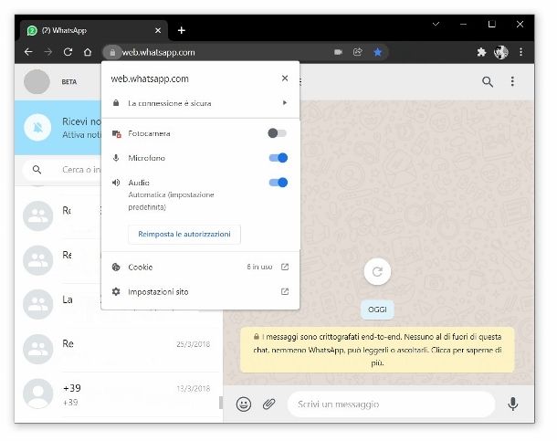This screenshot has width=557, height=441.
Task: Click the Cookie external link icon
Action: pyautogui.click(x=285, y=267)
